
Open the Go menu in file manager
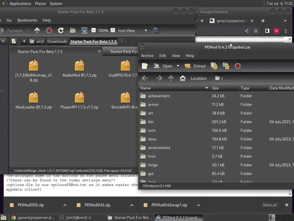click(9, 20)
